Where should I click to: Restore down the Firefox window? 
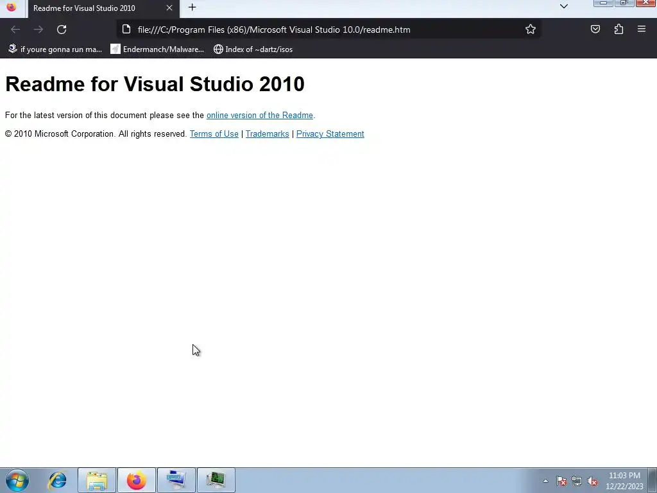pyautogui.click(x=624, y=3)
